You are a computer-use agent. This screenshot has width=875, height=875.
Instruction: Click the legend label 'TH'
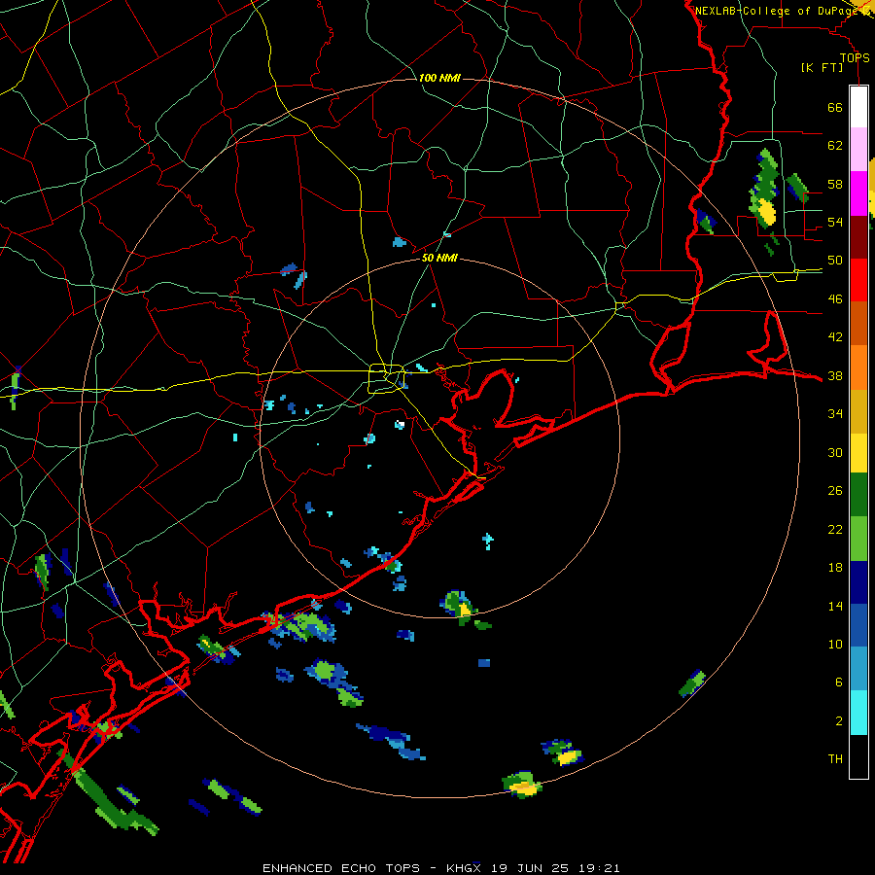click(835, 759)
